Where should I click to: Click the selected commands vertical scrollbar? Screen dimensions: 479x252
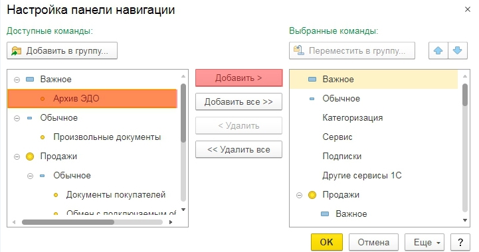tap(465, 95)
